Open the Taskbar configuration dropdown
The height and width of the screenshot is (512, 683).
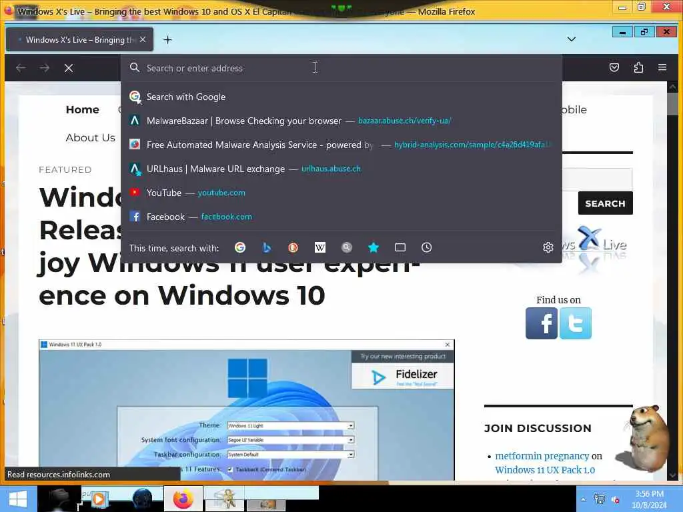tap(291, 454)
